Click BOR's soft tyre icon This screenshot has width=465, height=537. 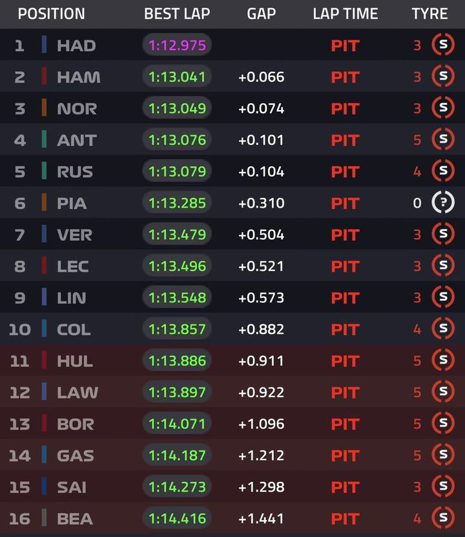443,423
